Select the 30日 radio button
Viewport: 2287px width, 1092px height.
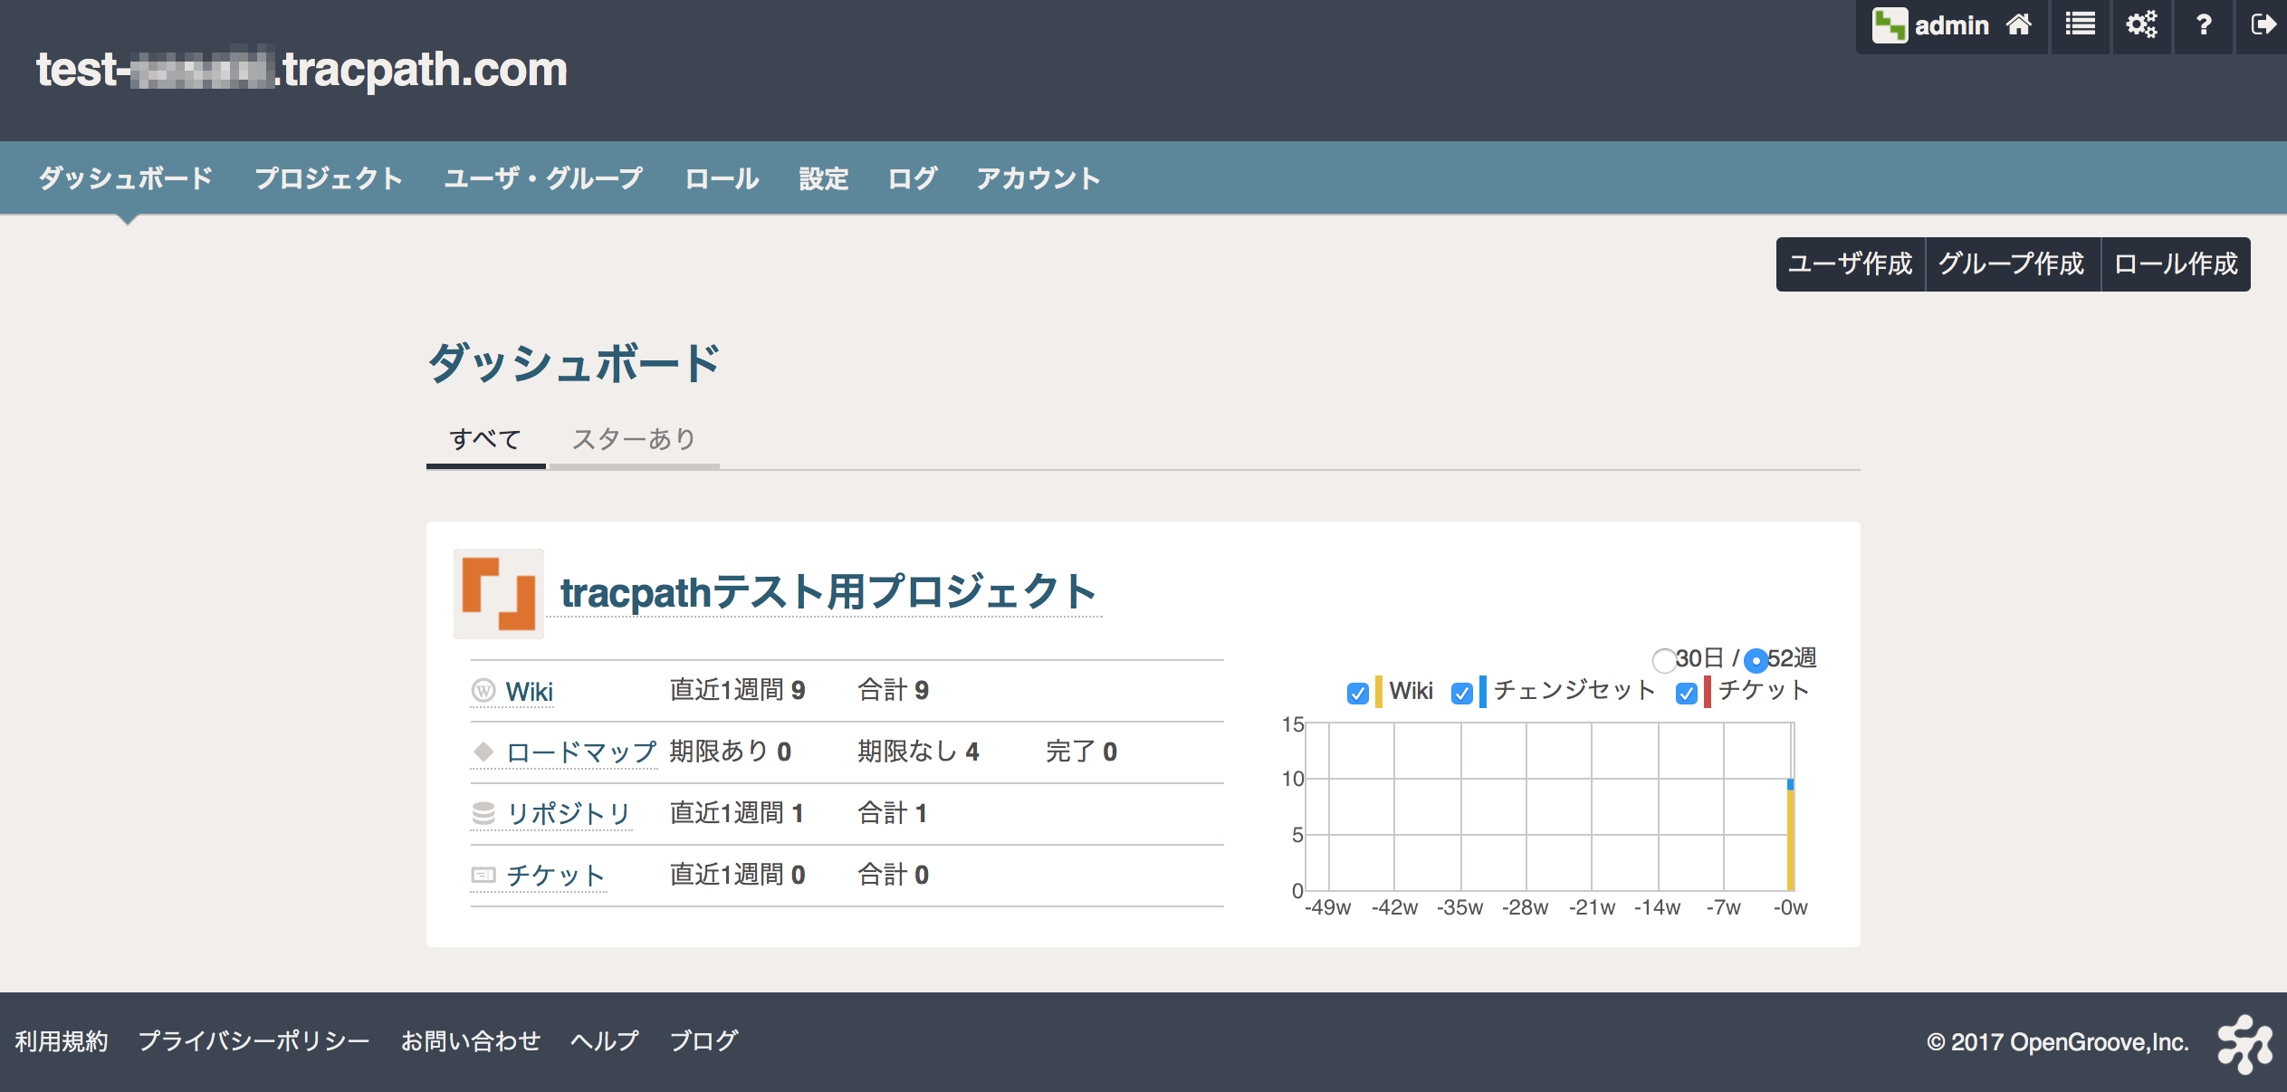1664,660
